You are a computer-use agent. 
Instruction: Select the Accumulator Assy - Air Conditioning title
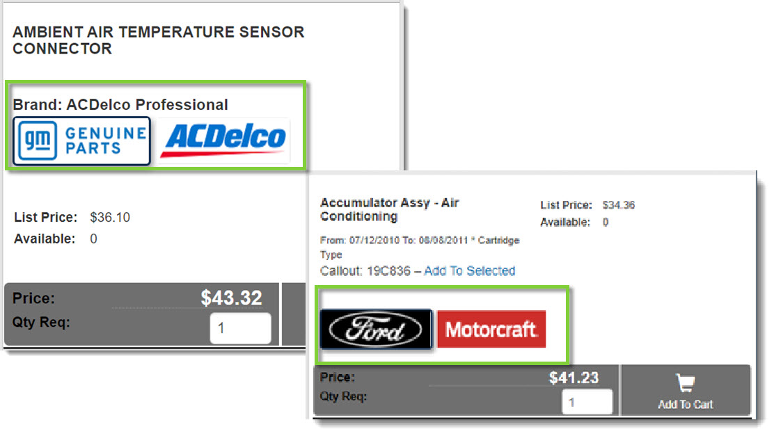tap(389, 209)
